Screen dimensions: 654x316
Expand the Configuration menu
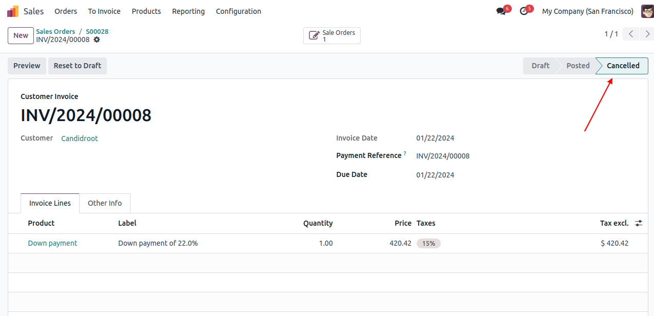(238, 11)
